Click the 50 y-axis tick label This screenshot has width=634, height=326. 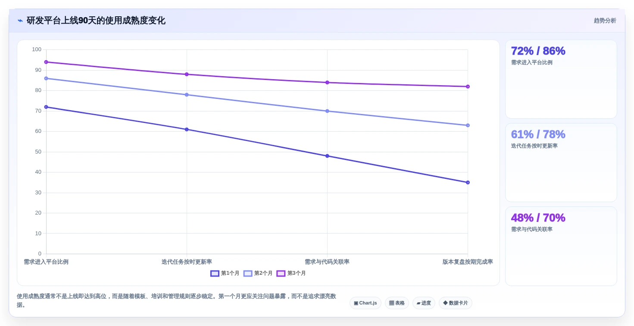point(38,152)
